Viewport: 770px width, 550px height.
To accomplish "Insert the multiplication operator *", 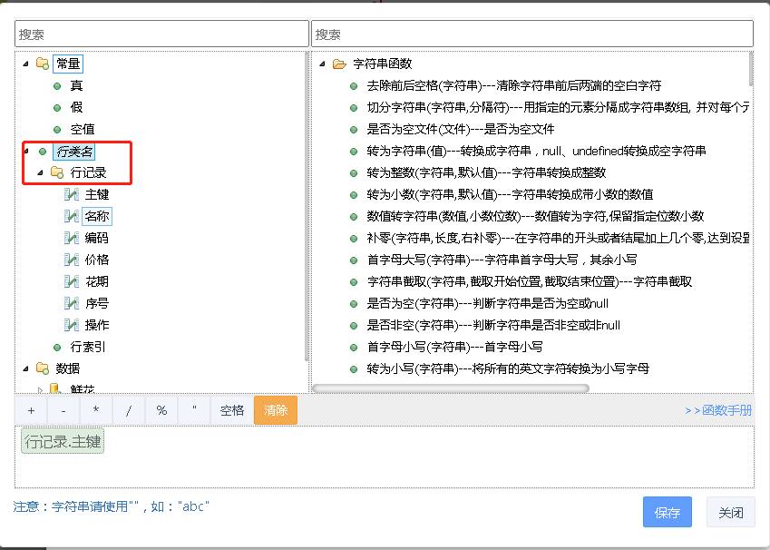I will [x=96, y=410].
